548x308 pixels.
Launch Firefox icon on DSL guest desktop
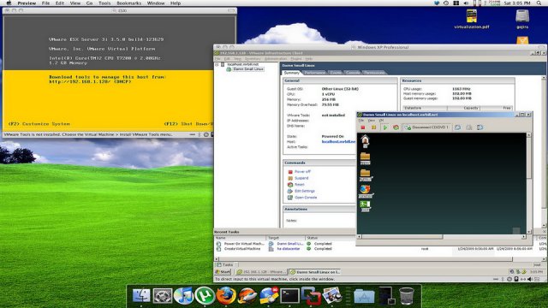(366, 191)
